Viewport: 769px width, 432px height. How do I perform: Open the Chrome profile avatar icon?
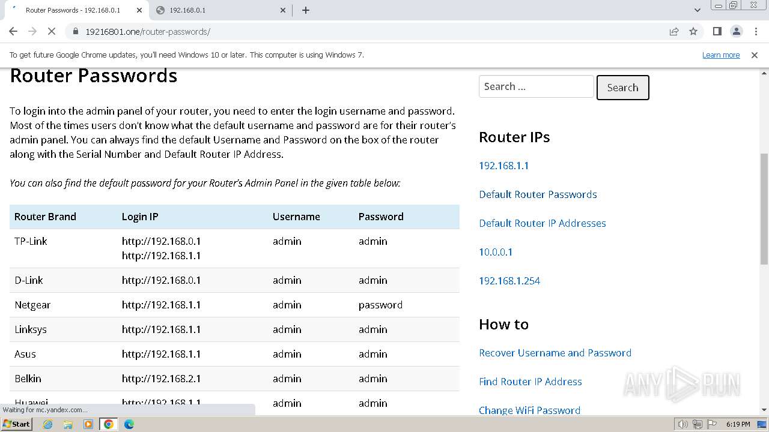pyautogui.click(x=736, y=32)
